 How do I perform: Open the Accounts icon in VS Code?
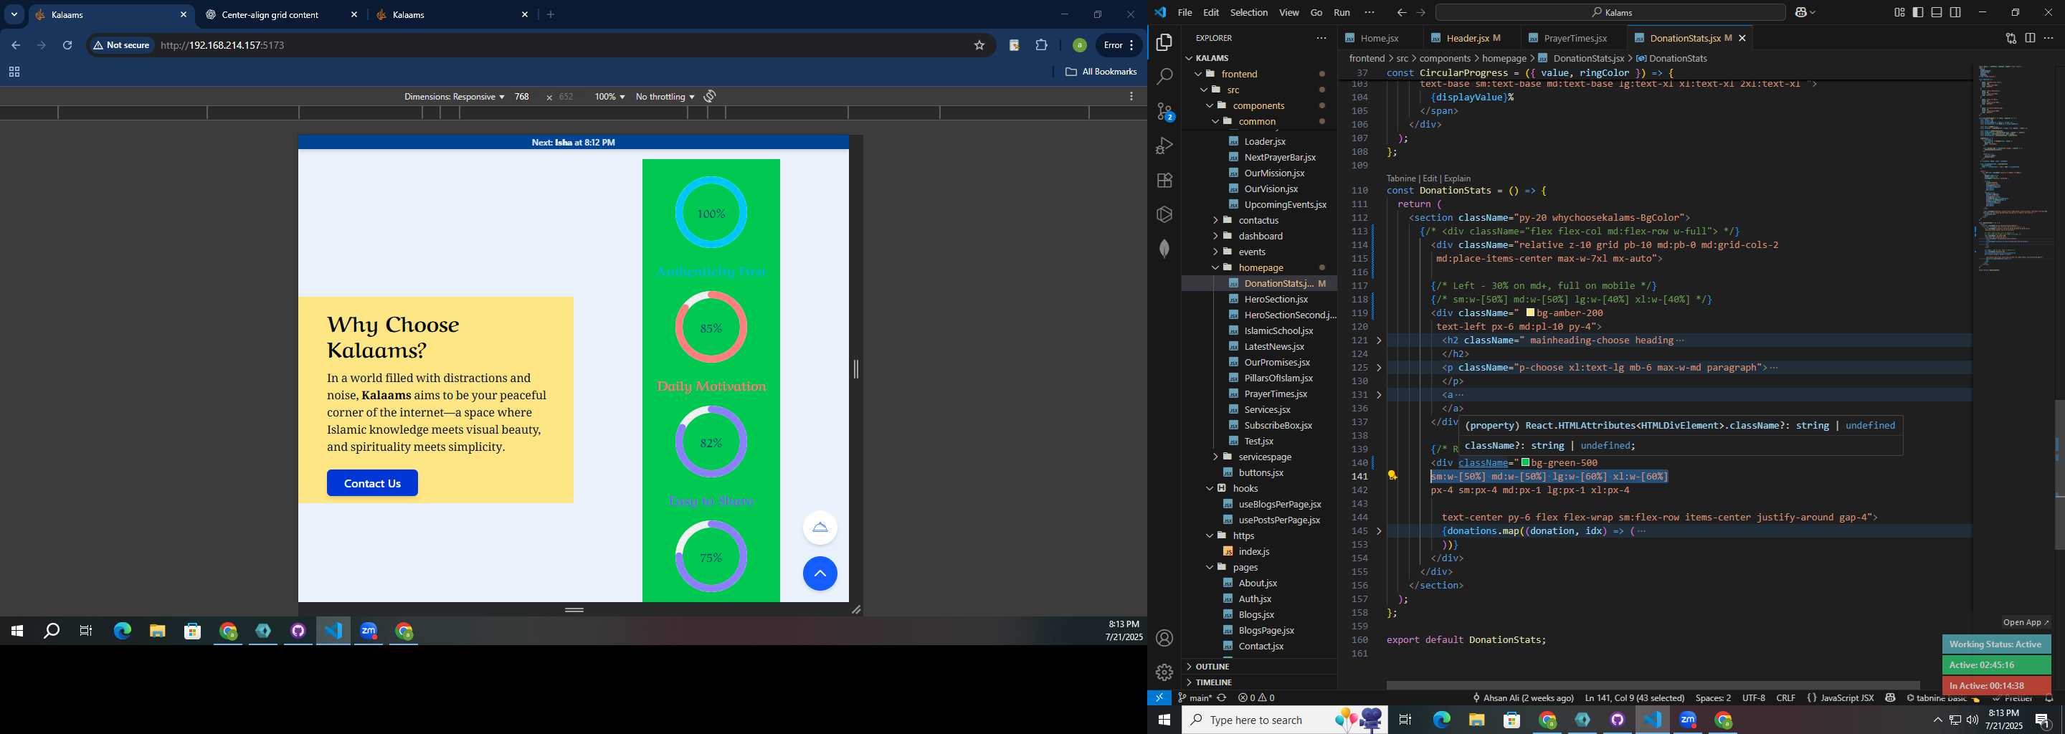coord(1164,638)
